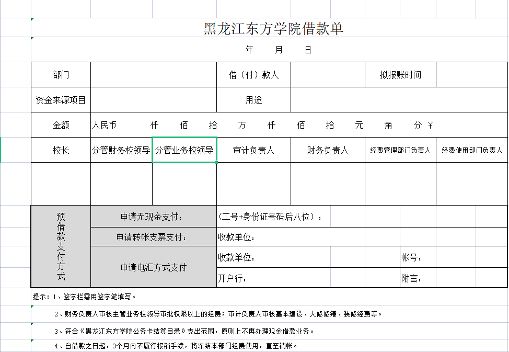This screenshot has width=509, height=352.
Task: Click the 人民币 amount-in-words cell
Action: tap(299, 125)
